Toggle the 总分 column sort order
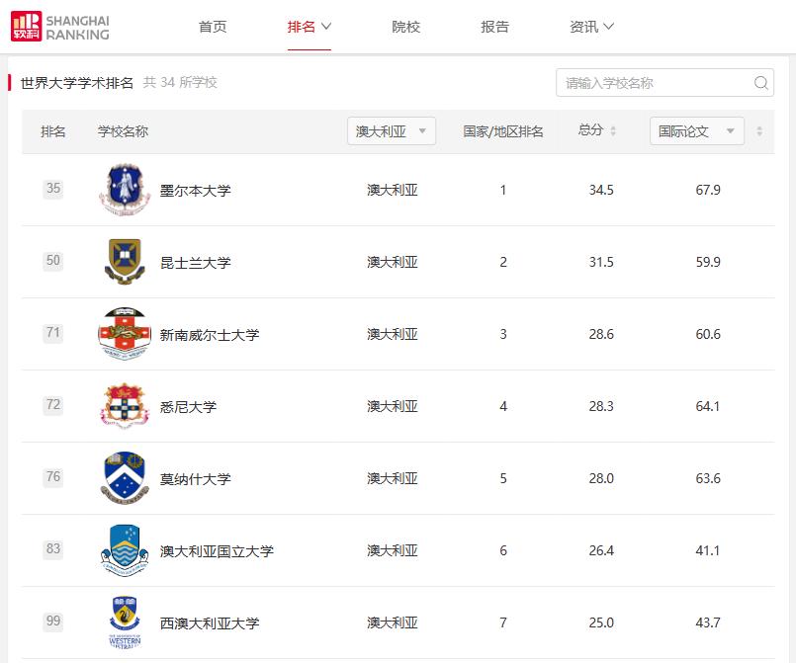 [x=611, y=130]
